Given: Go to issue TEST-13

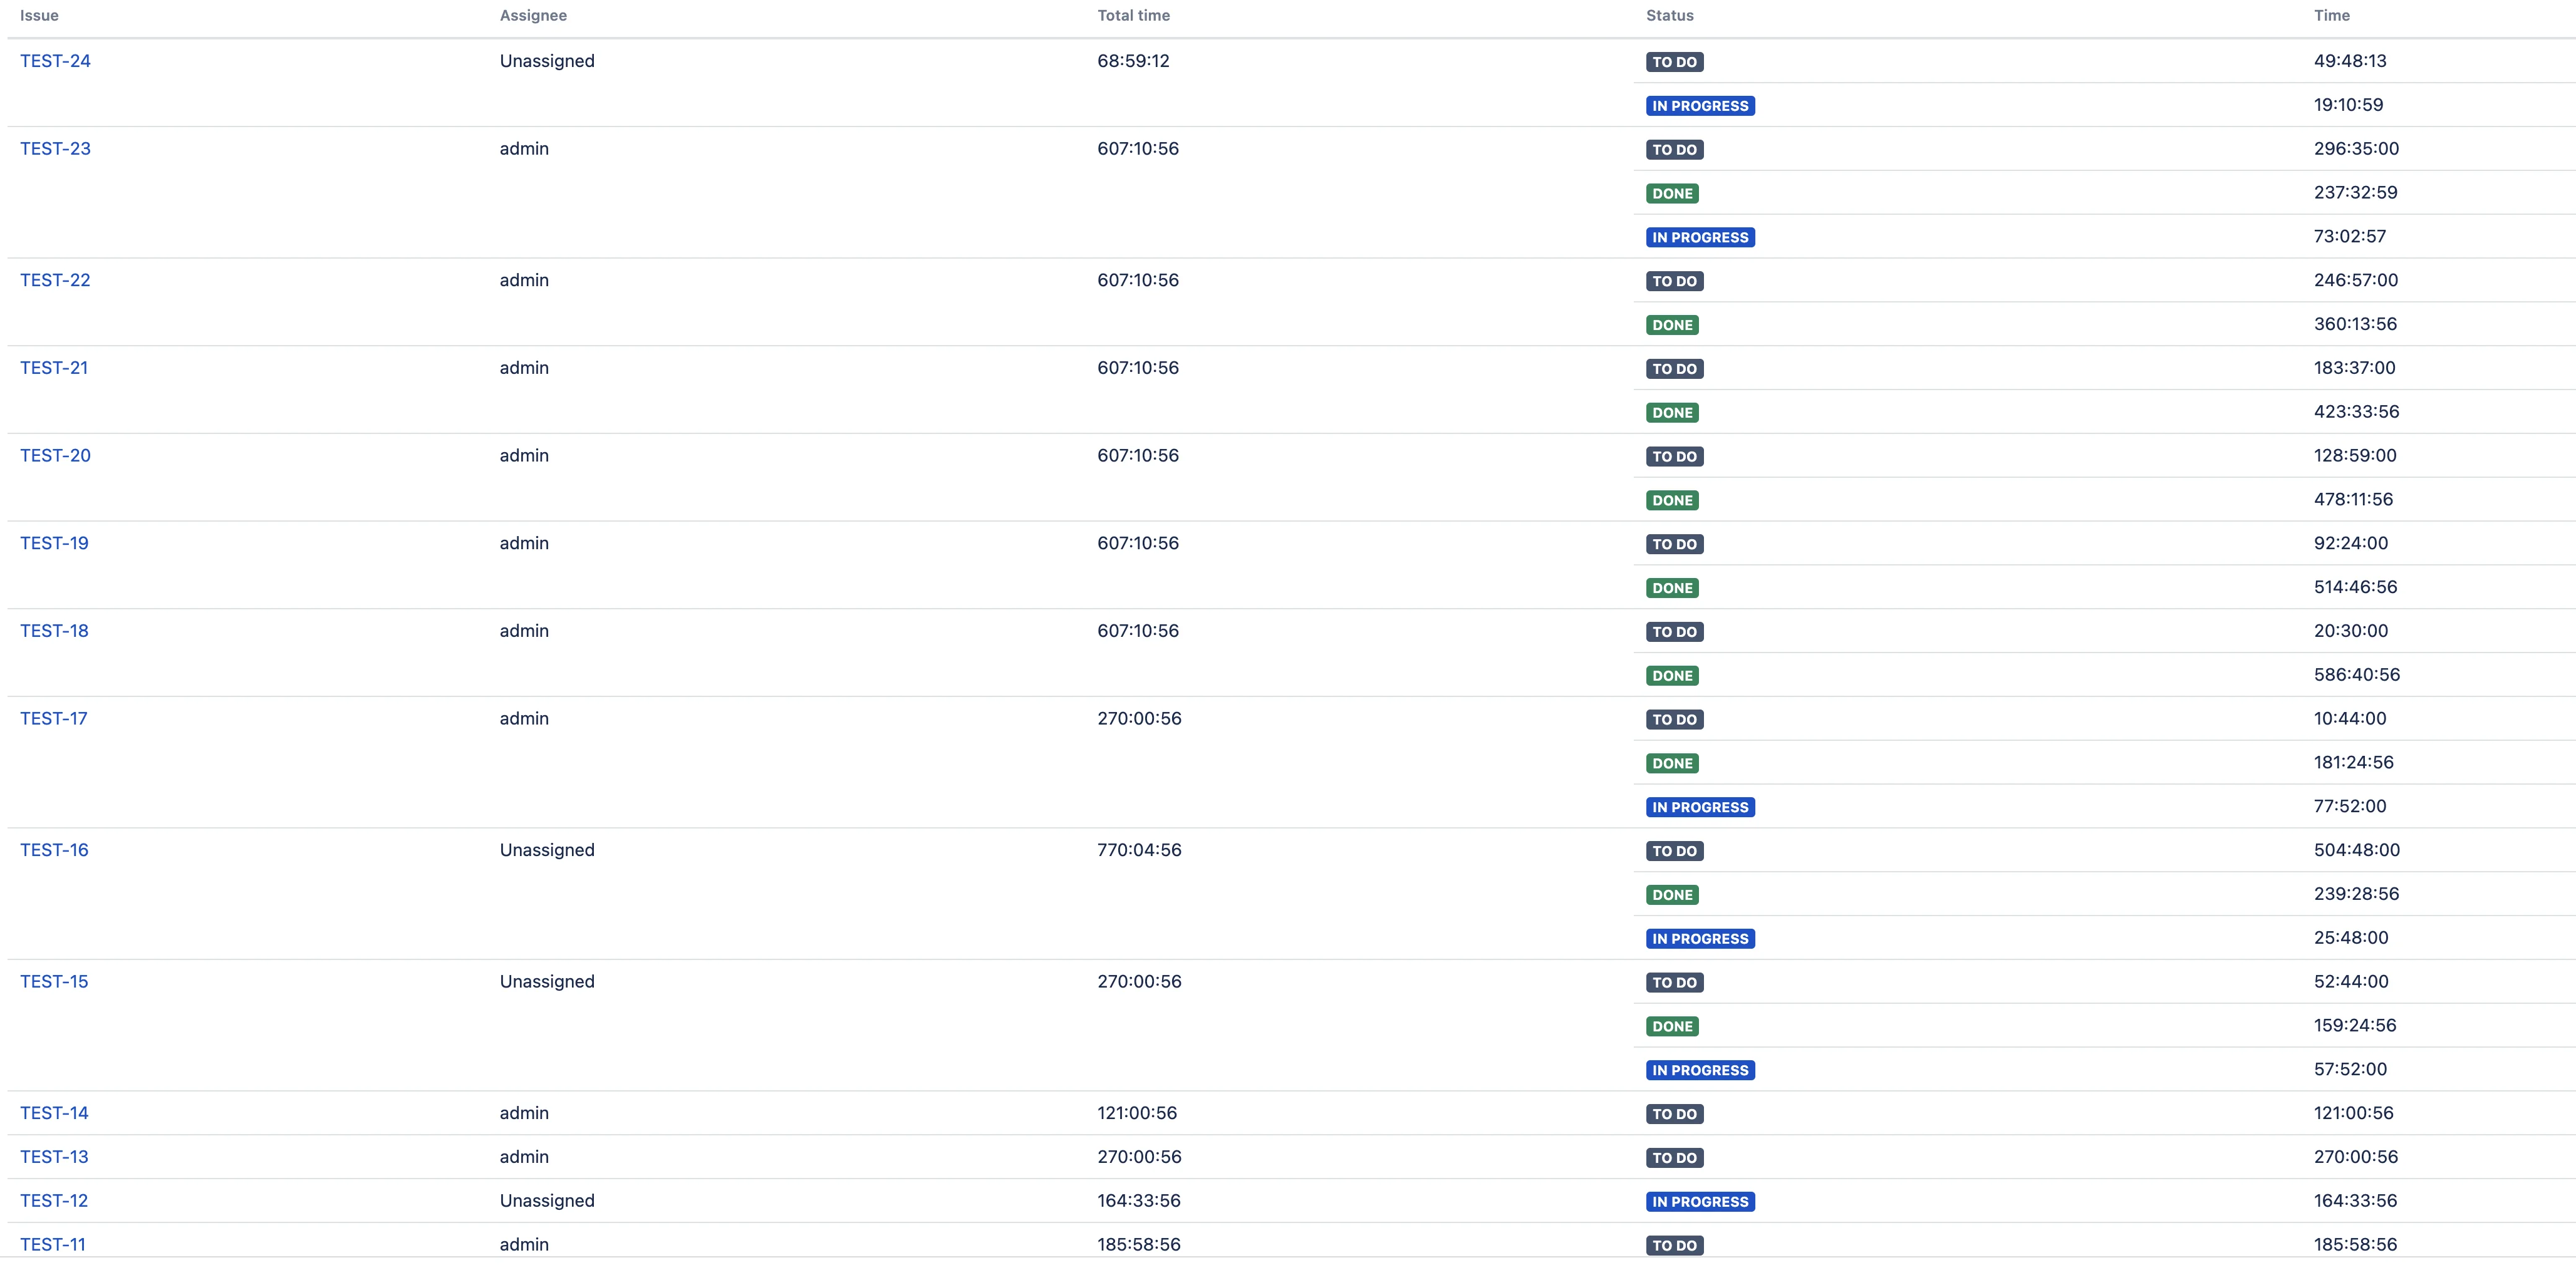Looking at the screenshot, I should pyautogui.click(x=54, y=1157).
